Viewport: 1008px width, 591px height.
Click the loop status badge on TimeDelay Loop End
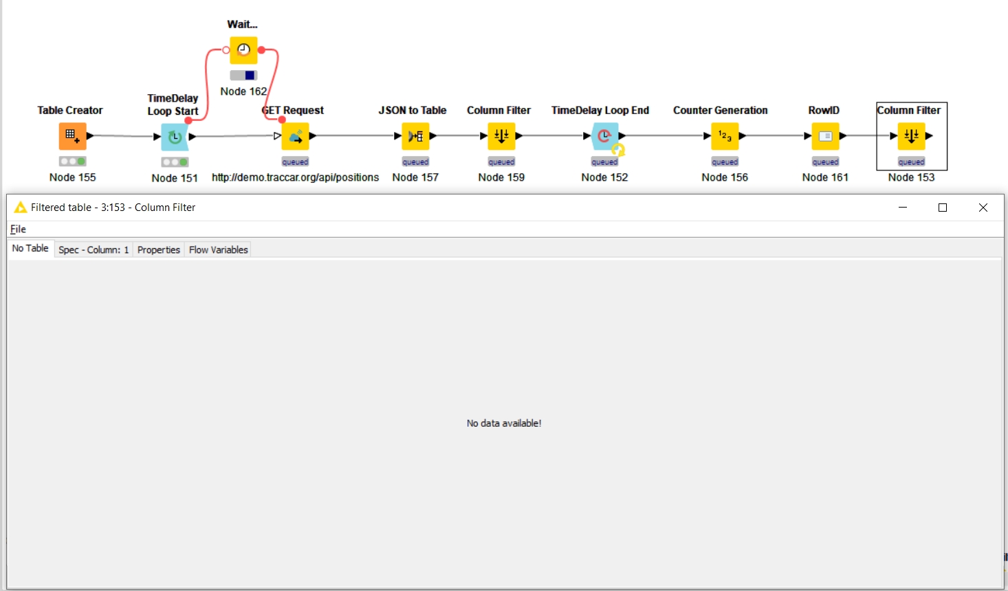(x=618, y=150)
